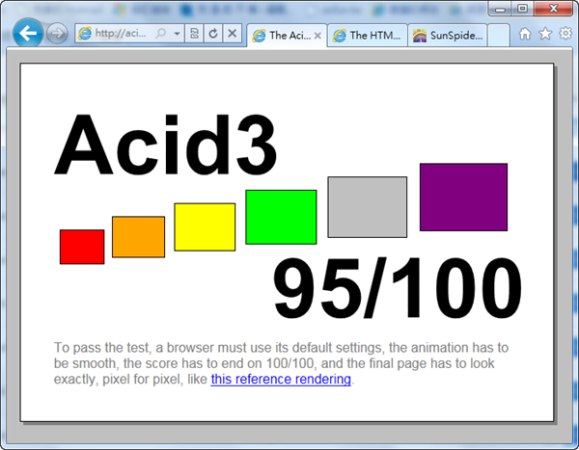Screen dimensions: 579x450
Task: Click the 'To pass the test' paragraph
Action: [x=281, y=363]
